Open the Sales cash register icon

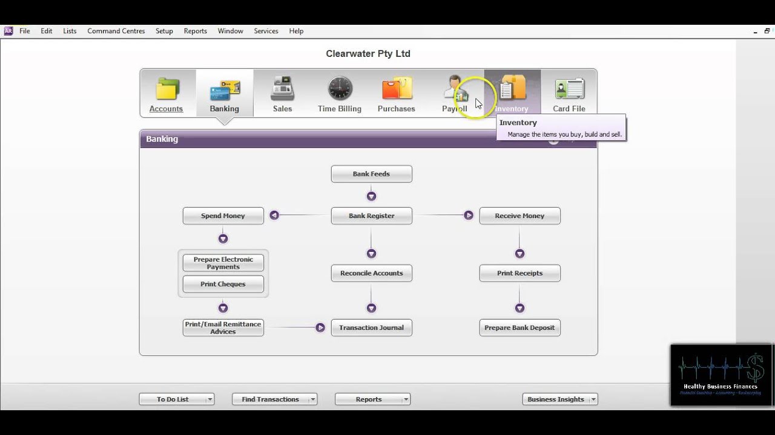pyautogui.click(x=282, y=89)
